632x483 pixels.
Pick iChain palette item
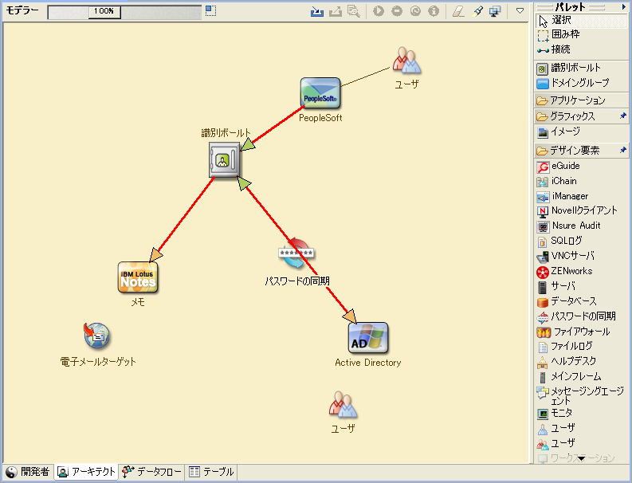point(582,182)
